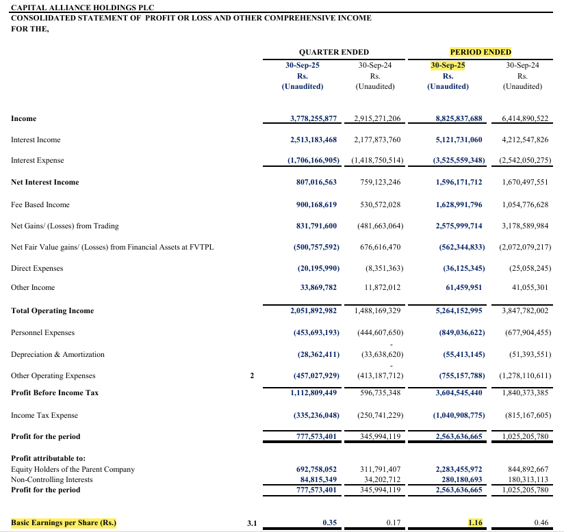The width and height of the screenshot is (564, 532).
Task: Click the 'Other Operating Expenses' label
Action: (53, 376)
